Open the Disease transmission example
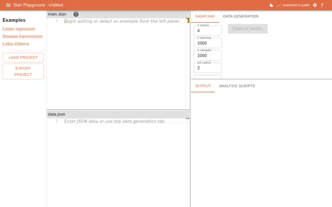Image resolution: width=332 pixels, height=207 pixels. (x=23, y=36)
